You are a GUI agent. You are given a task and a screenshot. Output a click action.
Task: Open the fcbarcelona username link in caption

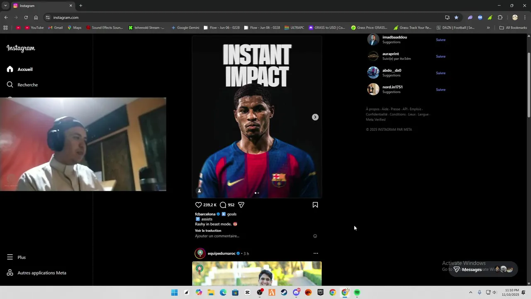pyautogui.click(x=205, y=214)
